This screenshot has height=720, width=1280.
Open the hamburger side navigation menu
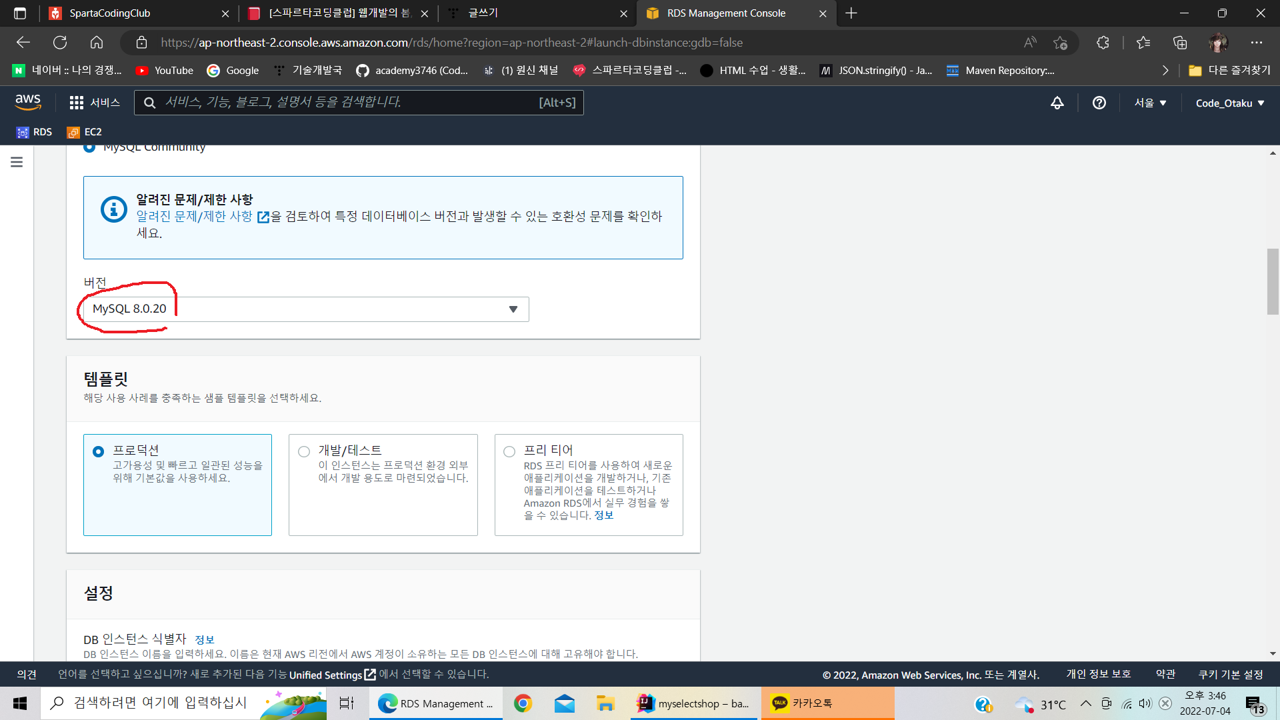click(x=17, y=162)
